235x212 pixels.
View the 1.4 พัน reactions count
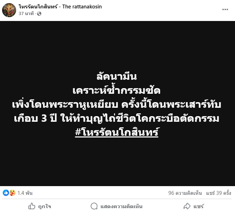pyautogui.click(x=25, y=193)
